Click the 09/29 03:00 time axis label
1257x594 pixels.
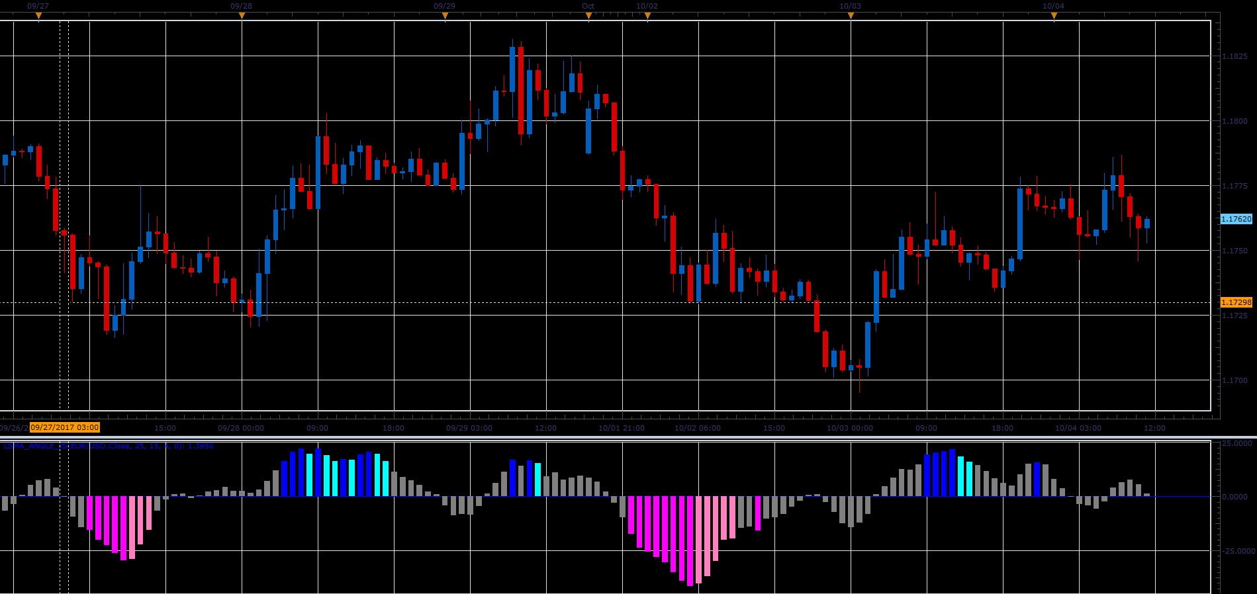pos(469,428)
